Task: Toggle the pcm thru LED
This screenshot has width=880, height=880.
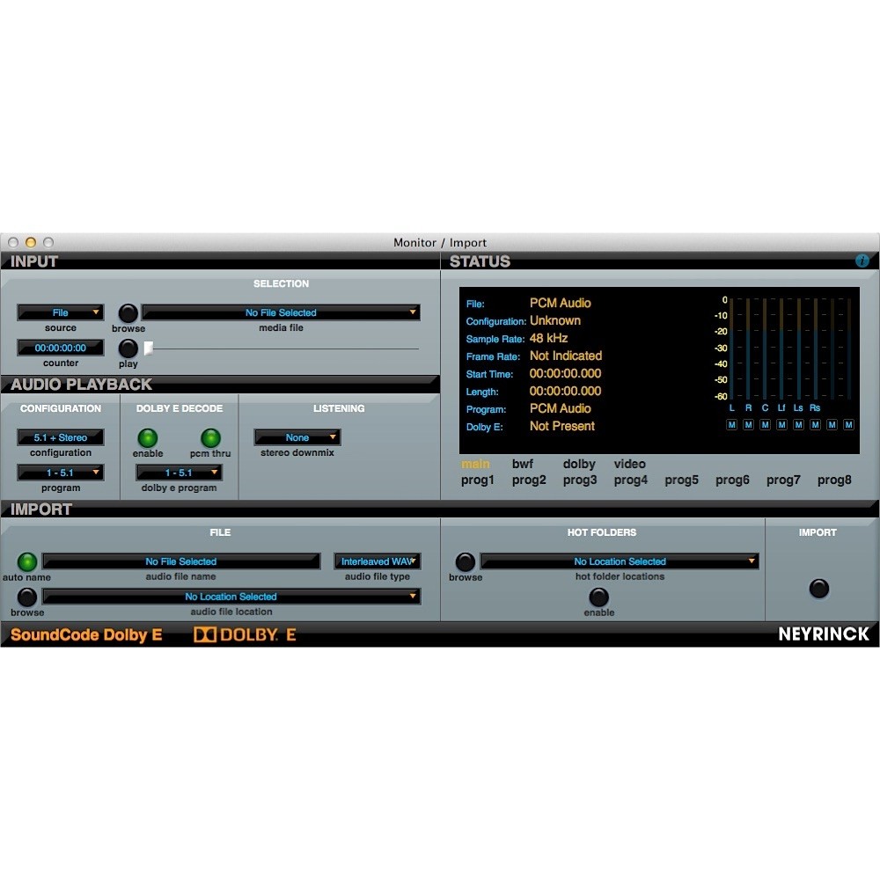Action: 210,437
